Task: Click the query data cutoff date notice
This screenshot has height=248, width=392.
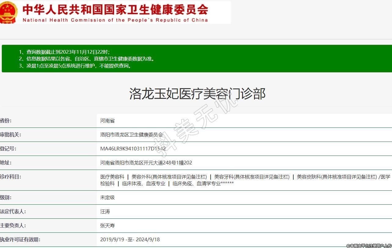Action: click(64, 52)
